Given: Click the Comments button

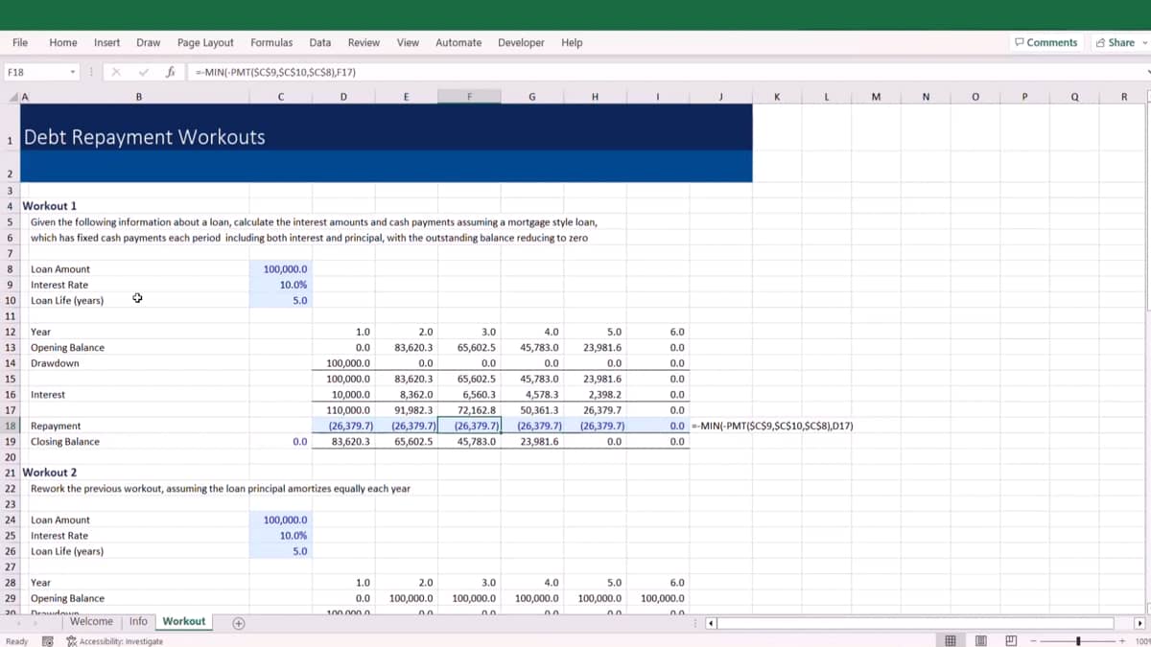Looking at the screenshot, I should (x=1046, y=42).
